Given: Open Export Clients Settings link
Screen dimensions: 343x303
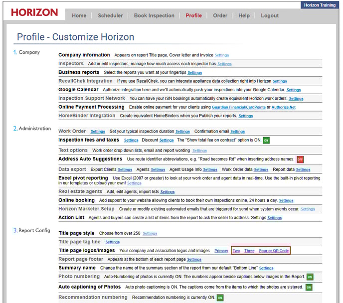Looking at the screenshot, I should pos(125,170).
